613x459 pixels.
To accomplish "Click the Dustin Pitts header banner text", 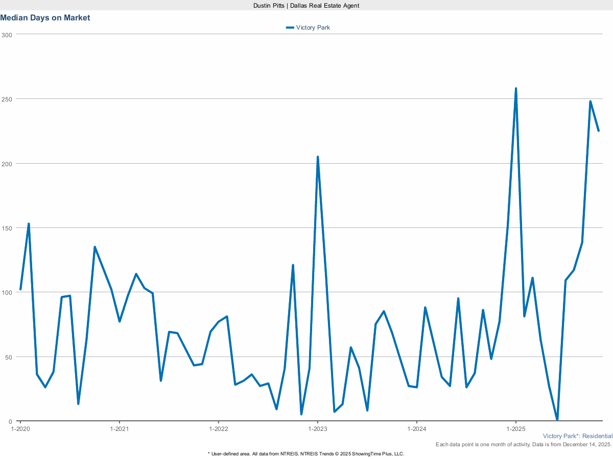I will coord(306,5).
